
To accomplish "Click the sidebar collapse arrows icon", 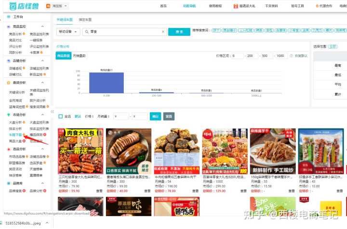I will pyautogui.click(x=53, y=112).
